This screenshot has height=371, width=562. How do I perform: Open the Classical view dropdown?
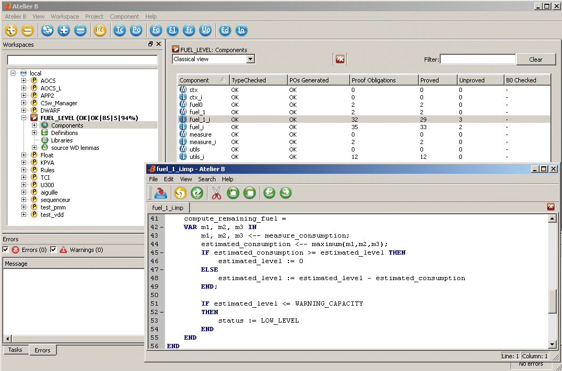tap(250, 59)
